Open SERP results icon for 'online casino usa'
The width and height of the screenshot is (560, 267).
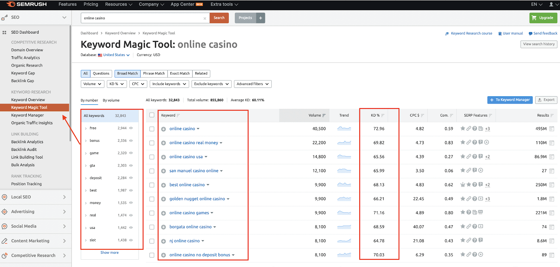(552, 157)
